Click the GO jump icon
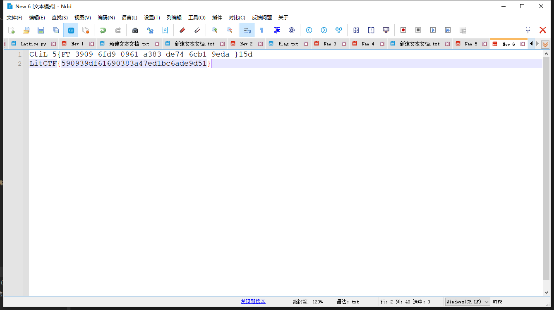This screenshot has width=554, height=310. [339, 30]
